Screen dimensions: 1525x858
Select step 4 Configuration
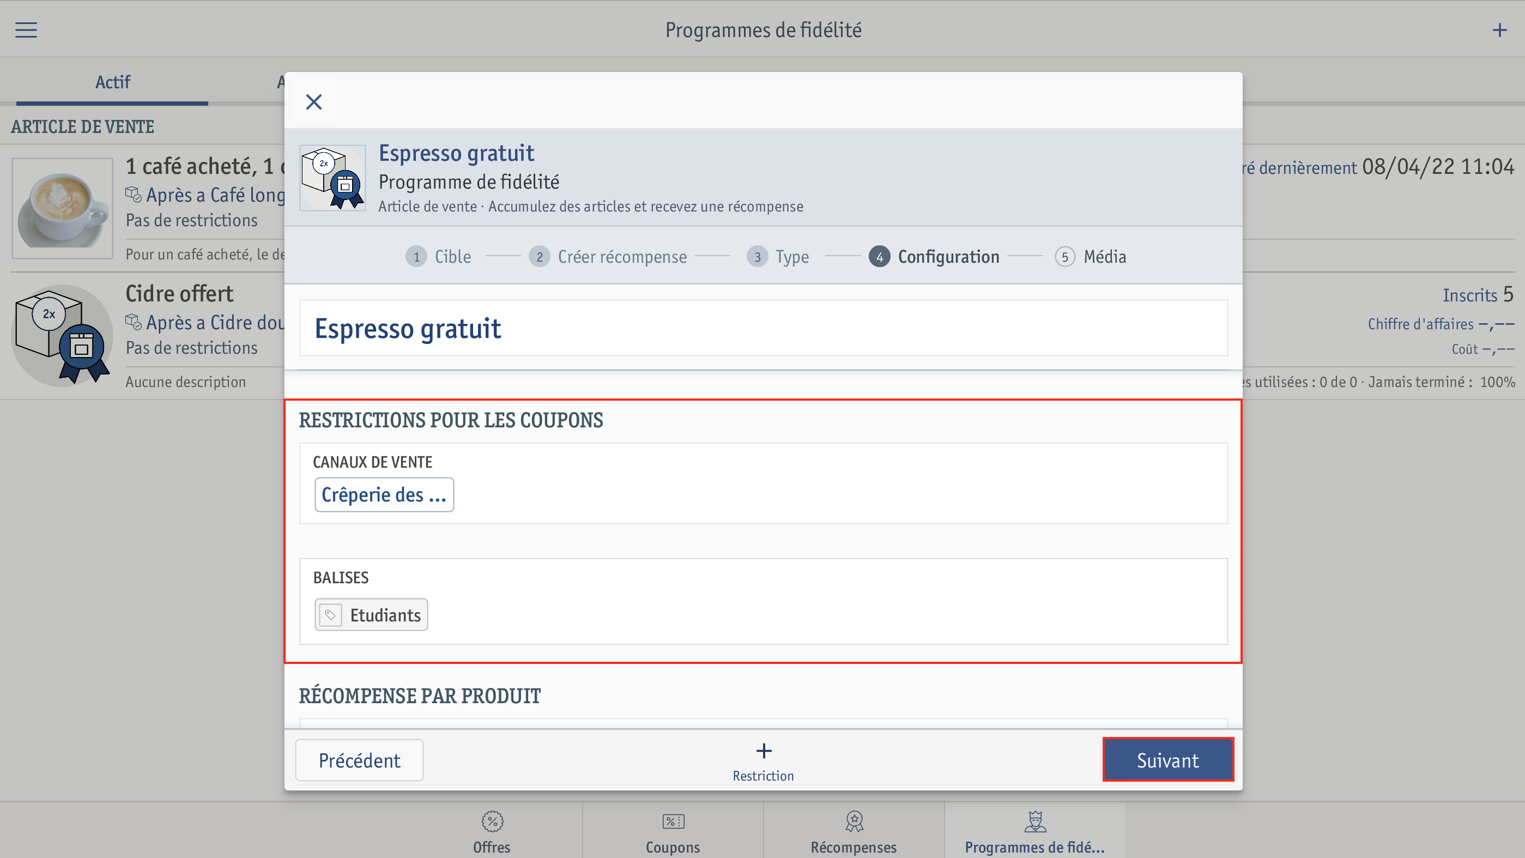tap(934, 256)
